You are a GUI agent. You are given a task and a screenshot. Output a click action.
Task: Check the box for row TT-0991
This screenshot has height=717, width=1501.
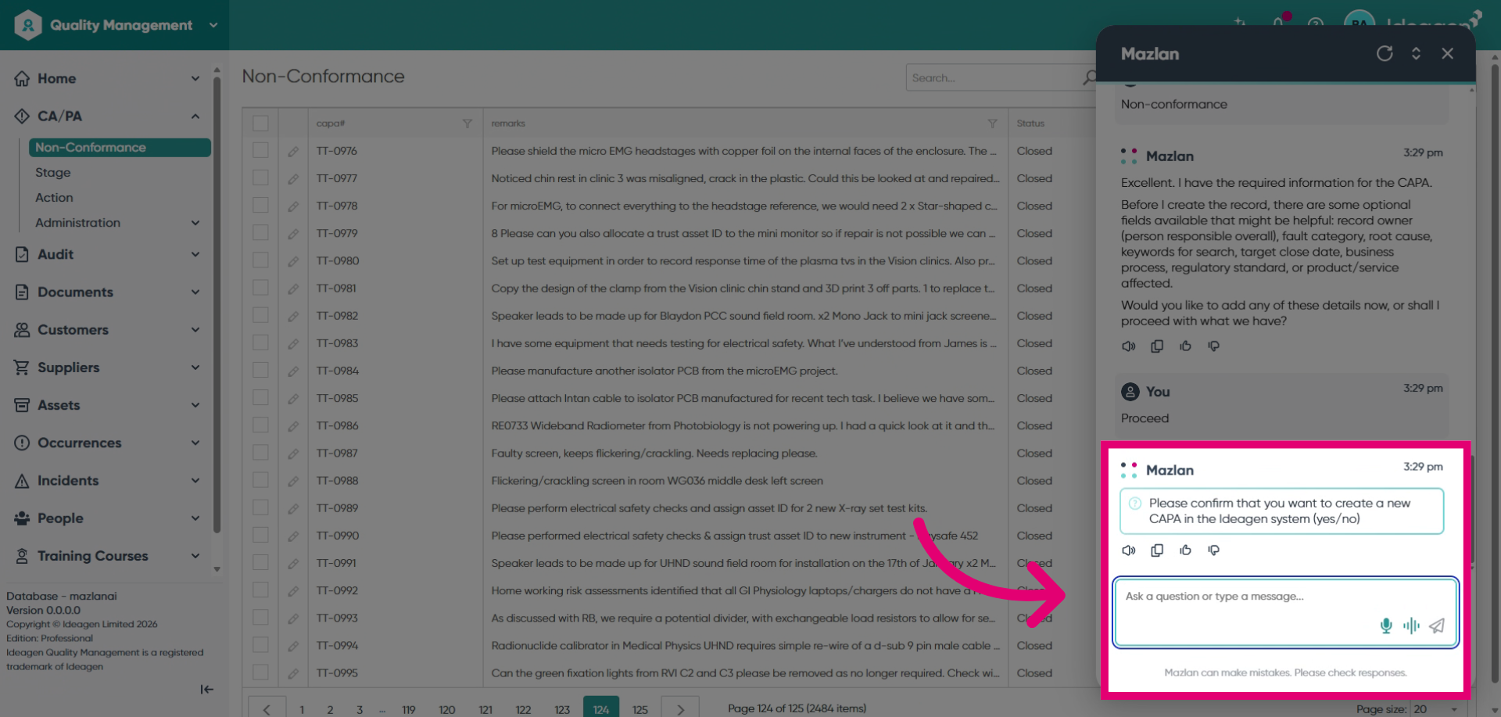tap(260, 563)
